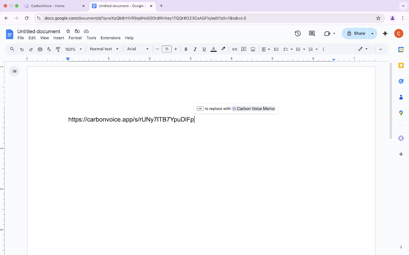Rename the Untitled document title
Screen dimensions: 409x255
coord(39,31)
